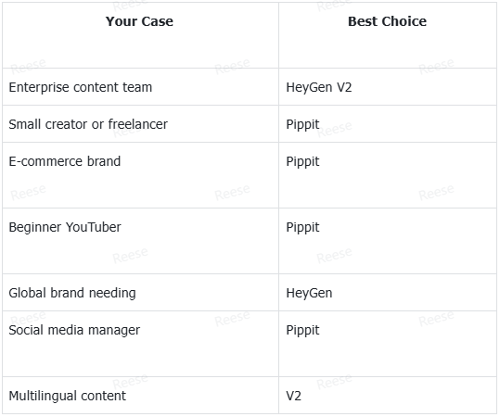500x417 pixels.
Task: Click the word "YouTuber" in the table
Action: (x=94, y=227)
